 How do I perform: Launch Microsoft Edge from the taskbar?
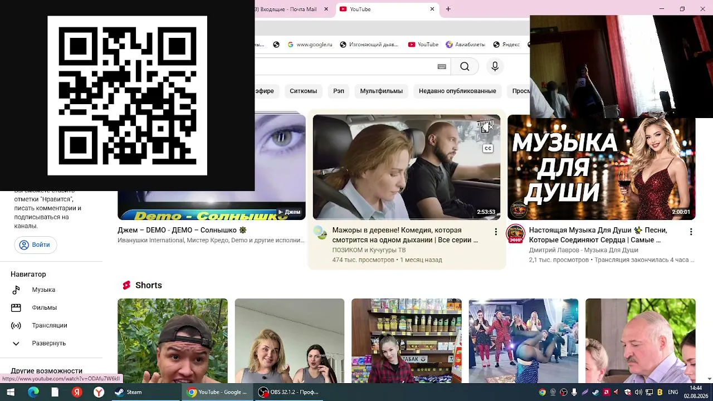pos(33,392)
